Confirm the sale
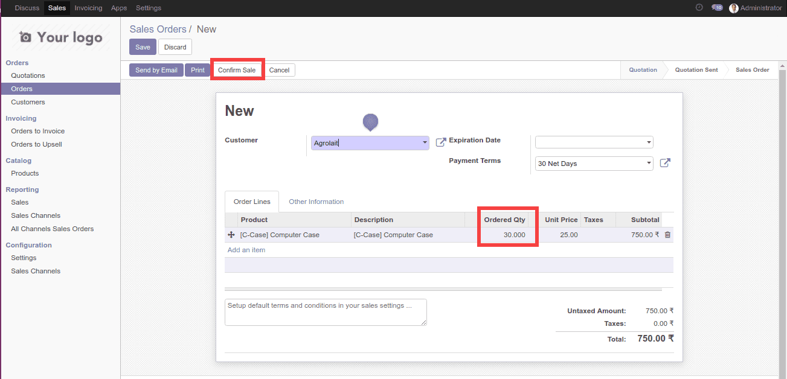This screenshot has height=379, width=787. [x=237, y=70]
